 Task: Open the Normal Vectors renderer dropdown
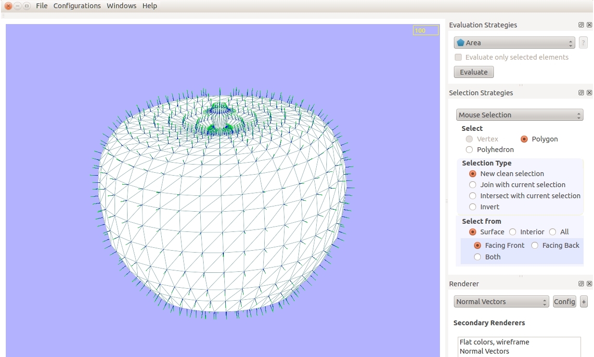pos(501,302)
